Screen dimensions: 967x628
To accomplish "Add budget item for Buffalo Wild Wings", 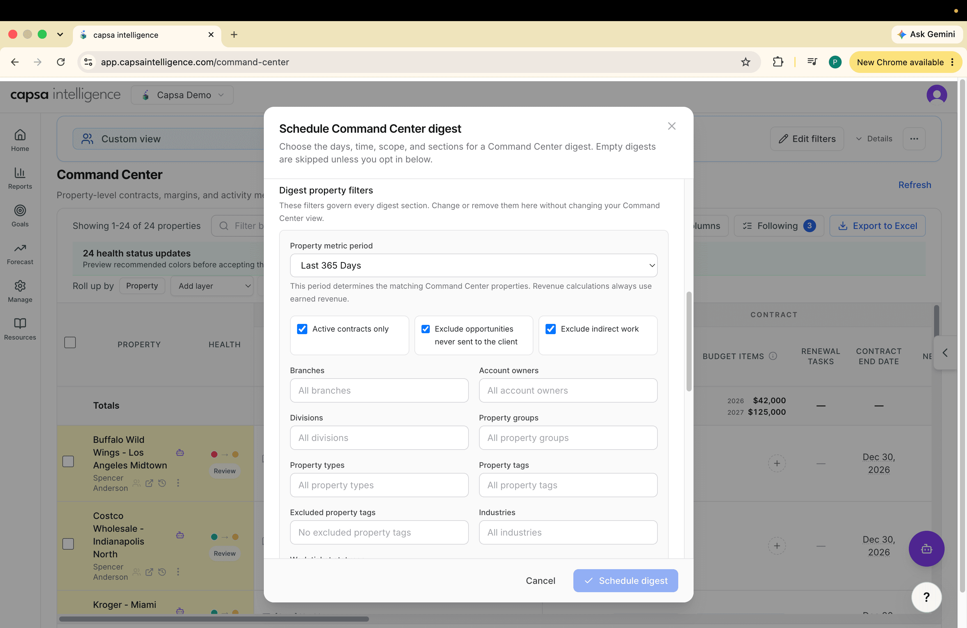I will pos(777,463).
